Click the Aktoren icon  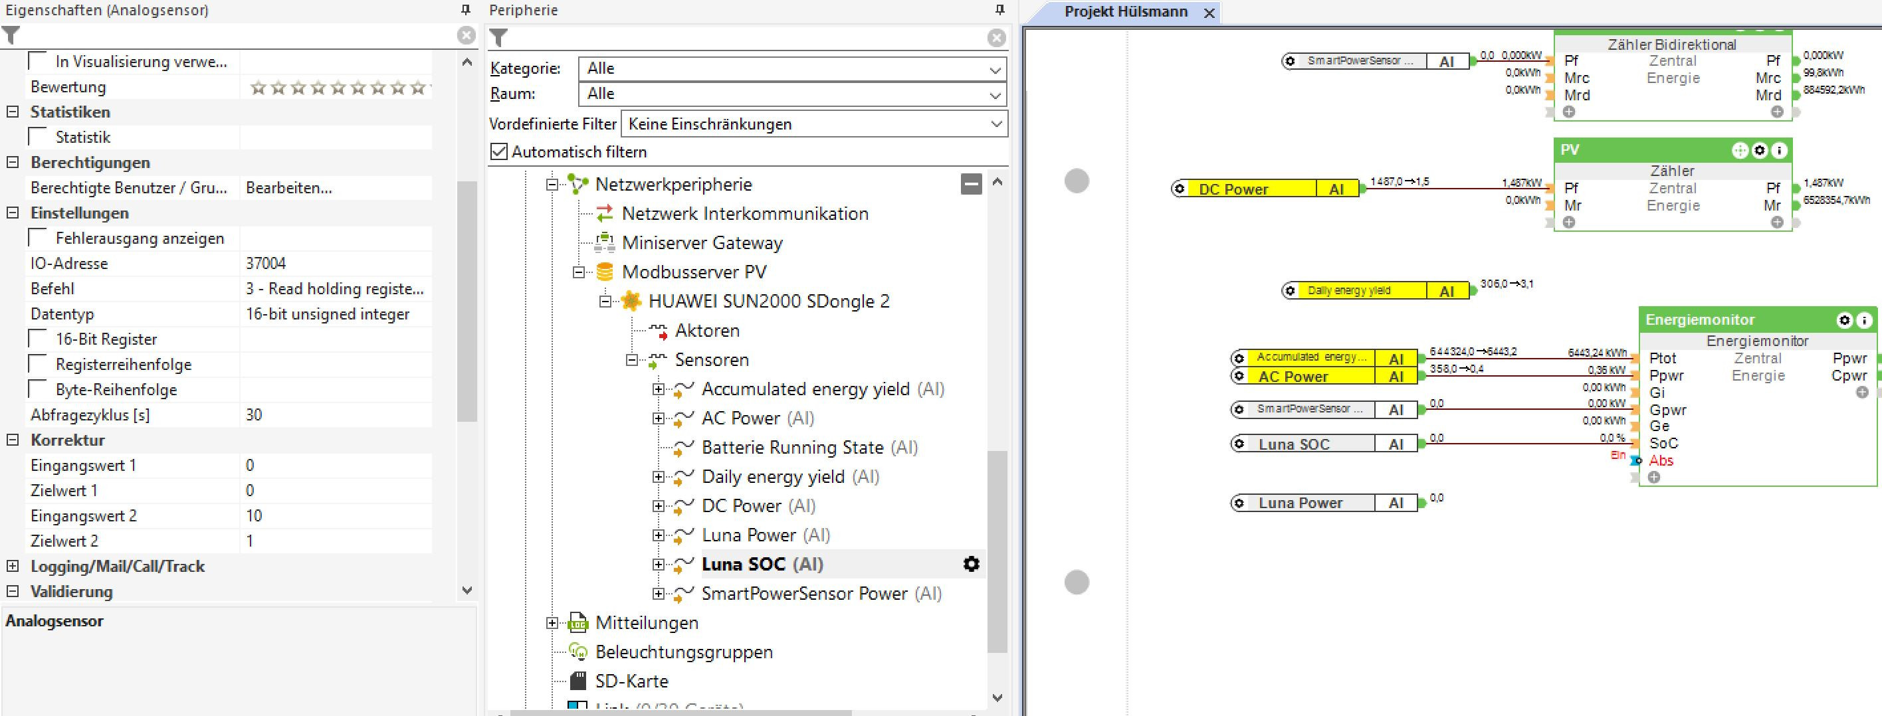[659, 331]
